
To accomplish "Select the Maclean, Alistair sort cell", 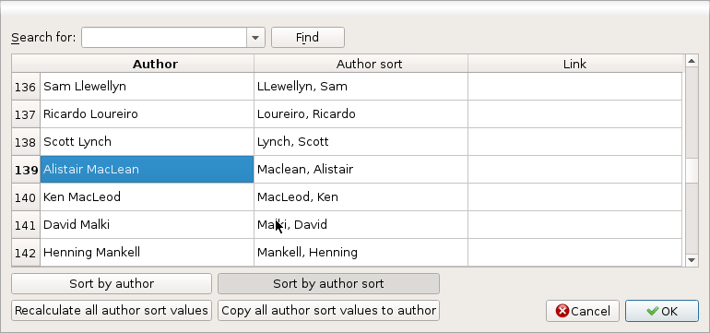I will pyautogui.click(x=361, y=170).
